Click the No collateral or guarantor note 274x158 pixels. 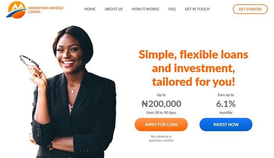(x=161, y=138)
